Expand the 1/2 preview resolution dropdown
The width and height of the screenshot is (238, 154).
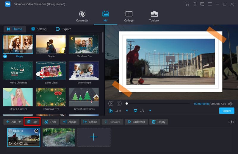click(x=150, y=111)
